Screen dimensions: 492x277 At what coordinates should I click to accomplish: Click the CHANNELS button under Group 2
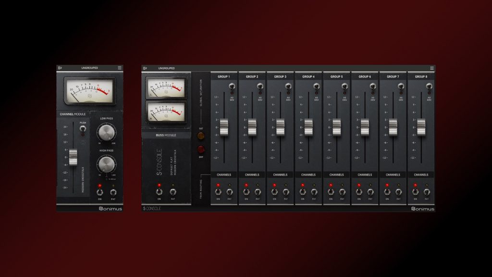(x=252, y=175)
